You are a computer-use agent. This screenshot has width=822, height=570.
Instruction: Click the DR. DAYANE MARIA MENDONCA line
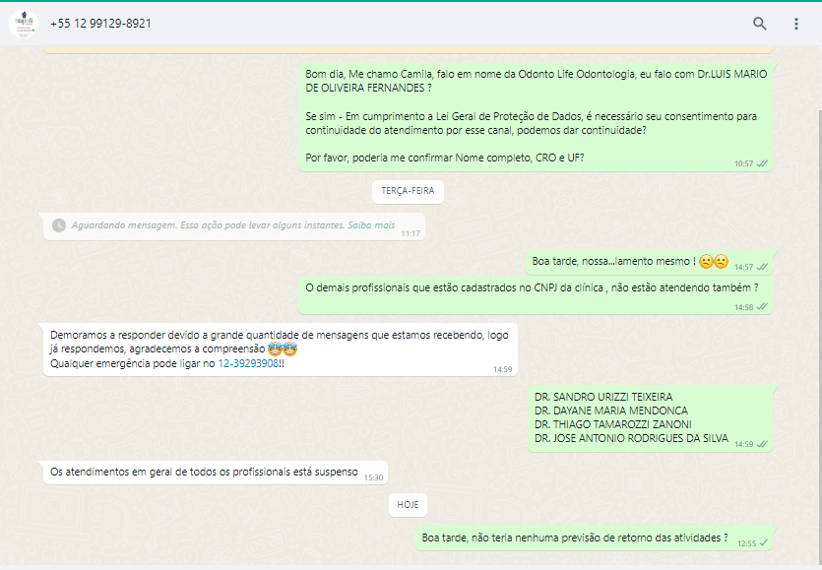tap(611, 411)
